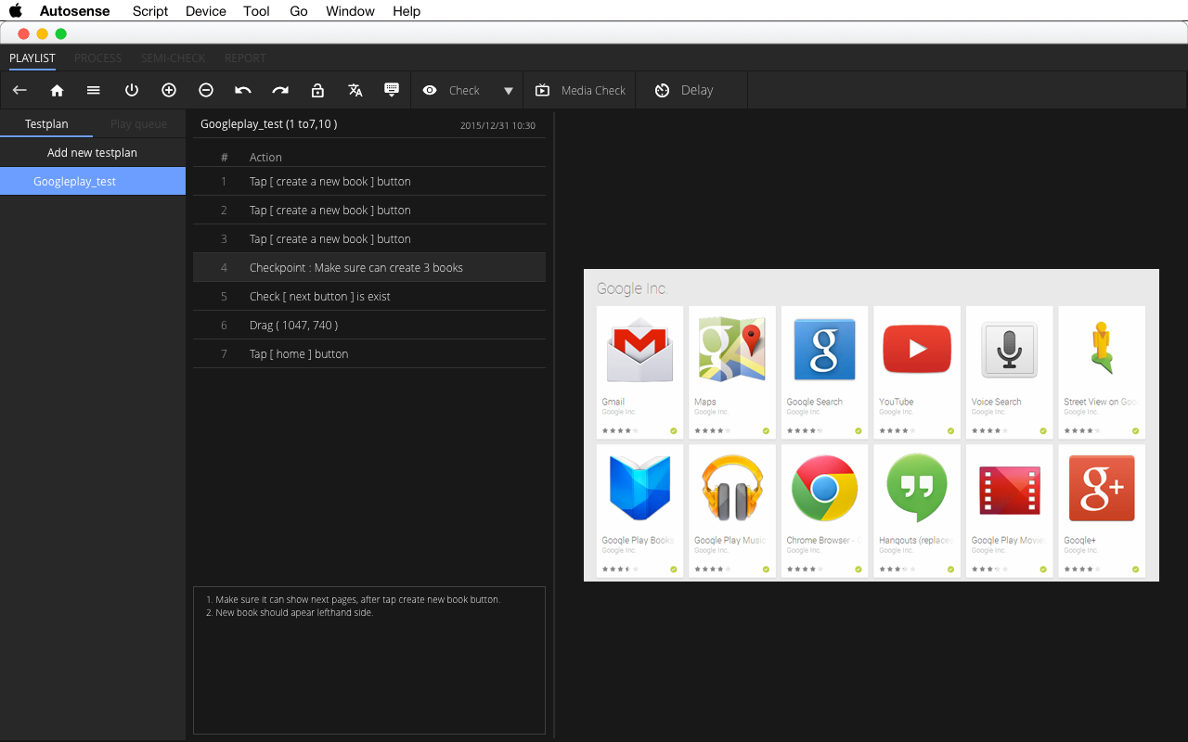Click the Add new testplan button

(x=93, y=152)
